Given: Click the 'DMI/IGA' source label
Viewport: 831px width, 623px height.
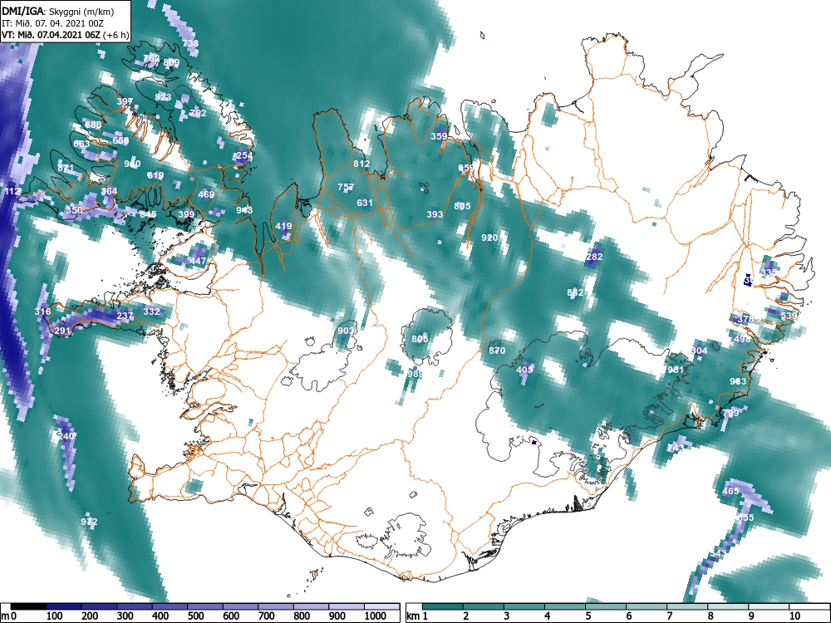Looking at the screenshot, I should [24, 11].
